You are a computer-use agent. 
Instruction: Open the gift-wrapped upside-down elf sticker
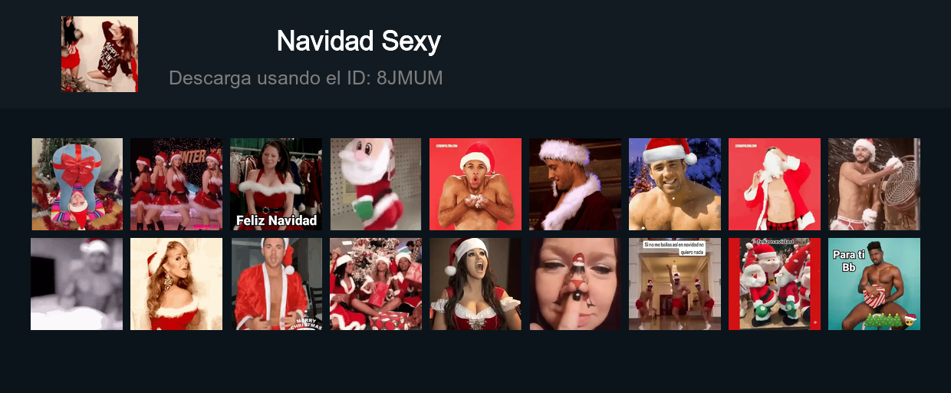[77, 184]
